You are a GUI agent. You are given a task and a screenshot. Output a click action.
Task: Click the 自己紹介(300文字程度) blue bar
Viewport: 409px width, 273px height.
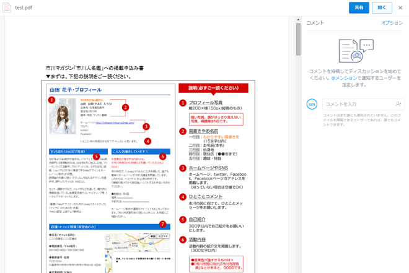(78, 152)
